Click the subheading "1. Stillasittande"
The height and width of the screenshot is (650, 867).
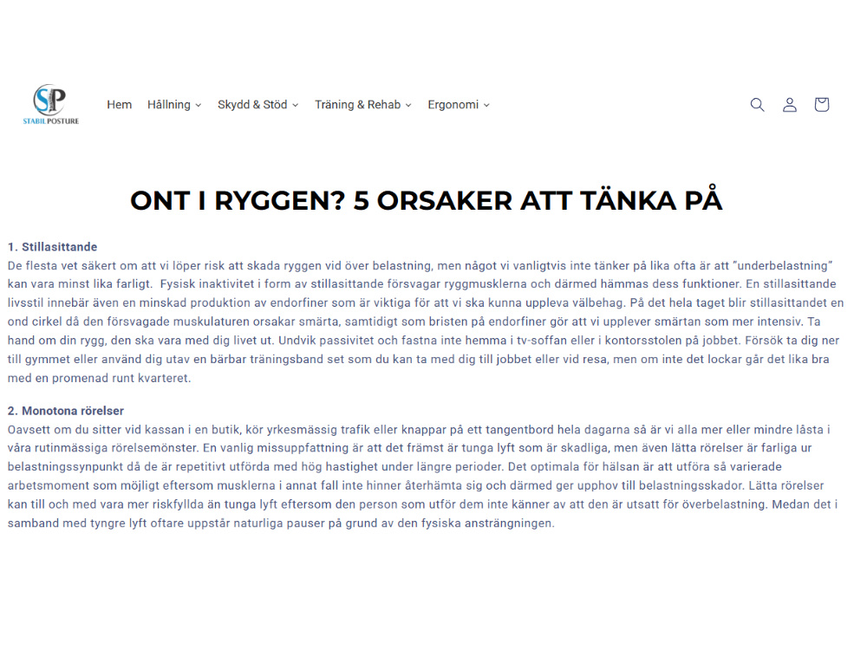(x=53, y=246)
